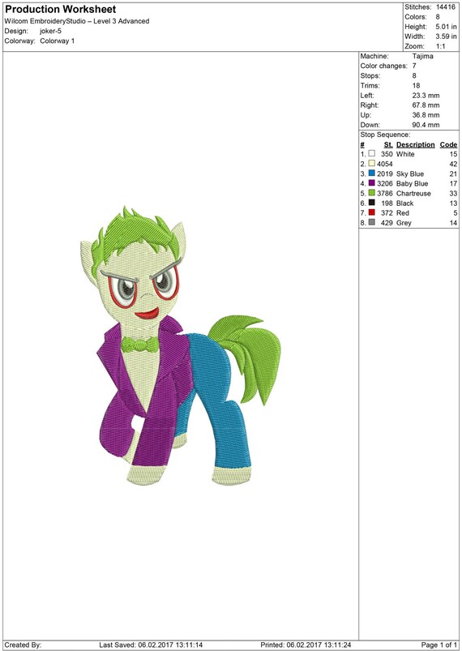Click the stitch count "3206"
This screenshot has width=462, height=651.
click(385, 183)
